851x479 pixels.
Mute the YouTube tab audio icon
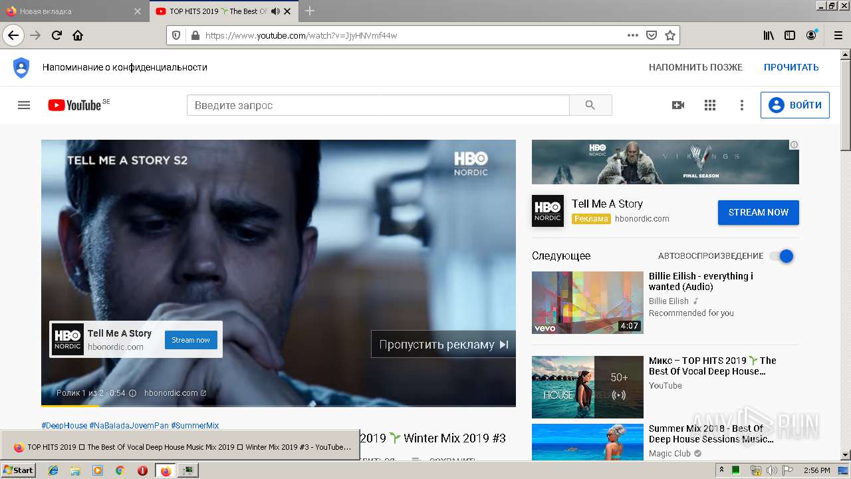click(x=275, y=11)
